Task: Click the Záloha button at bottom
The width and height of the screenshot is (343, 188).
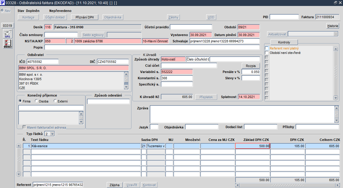Action: (x=115, y=185)
